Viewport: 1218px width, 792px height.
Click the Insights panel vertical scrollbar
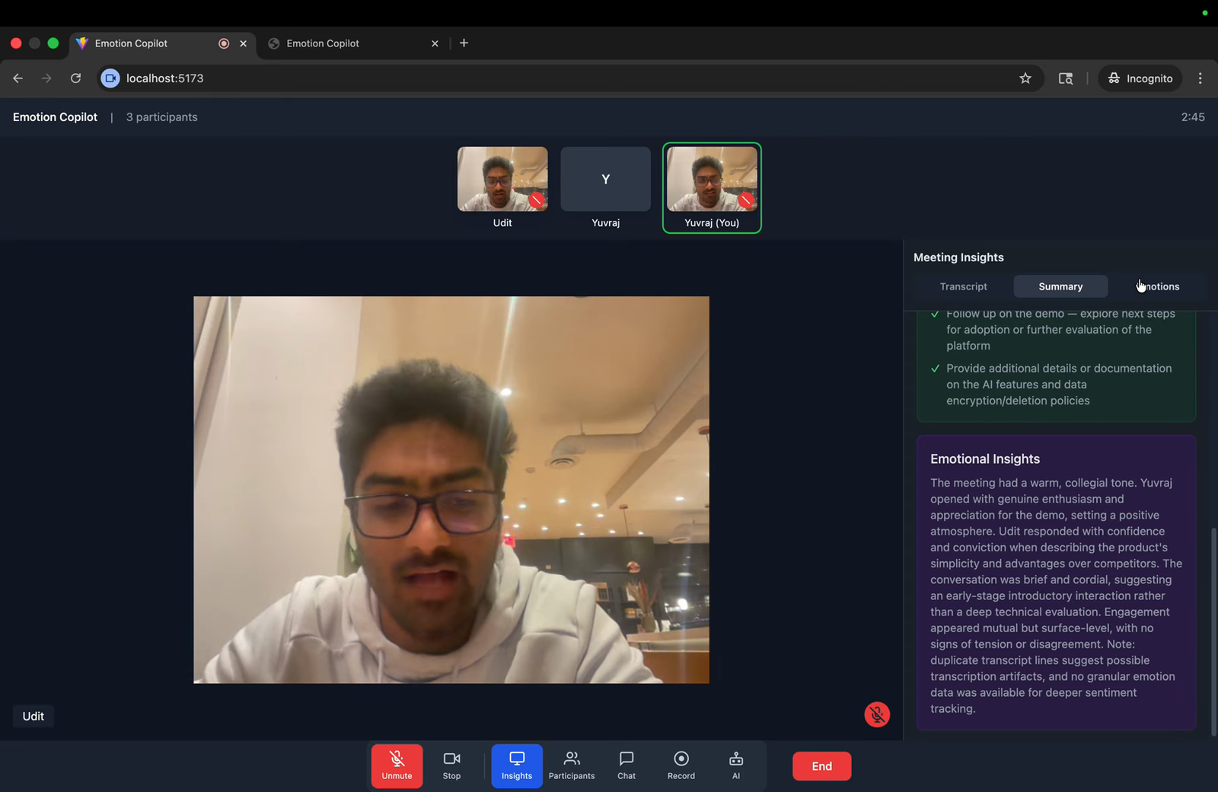coord(1213,631)
